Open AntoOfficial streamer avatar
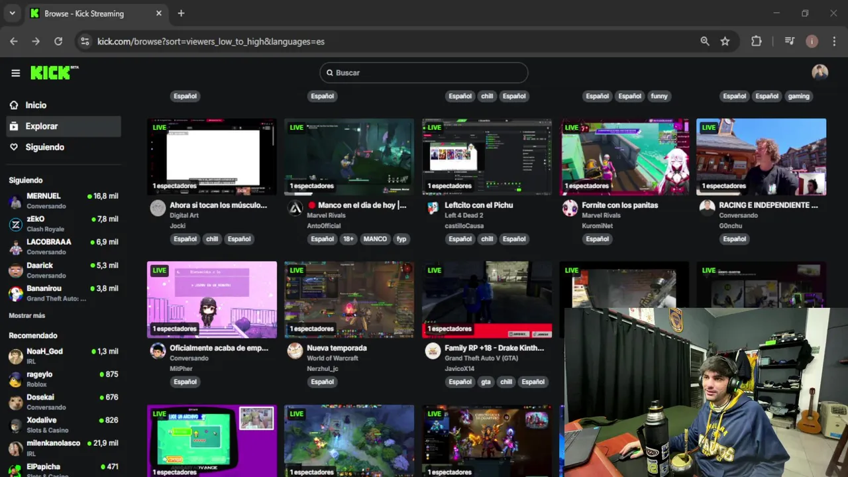 click(x=295, y=208)
